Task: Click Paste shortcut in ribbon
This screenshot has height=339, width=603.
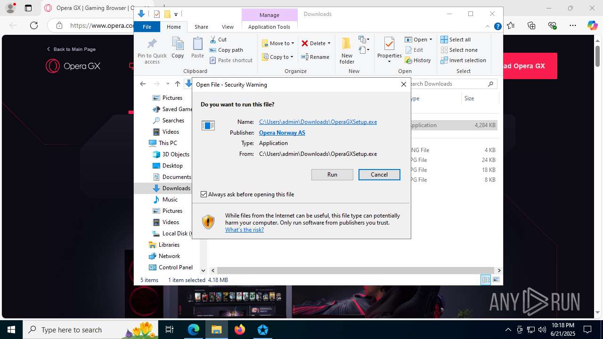Action: pos(231,60)
